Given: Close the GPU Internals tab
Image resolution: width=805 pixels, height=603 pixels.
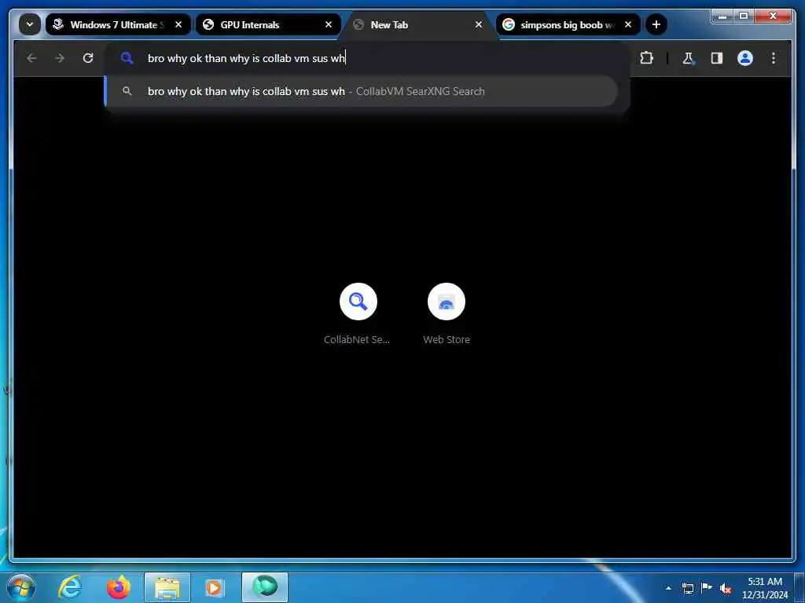Looking at the screenshot, I should coord(329,24).
